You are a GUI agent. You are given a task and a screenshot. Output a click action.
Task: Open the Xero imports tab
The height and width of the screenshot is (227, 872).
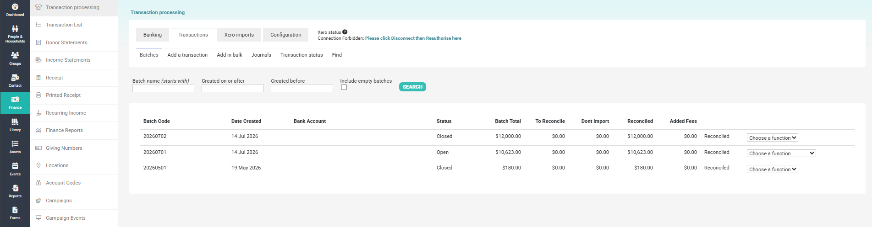pos(239,35)
